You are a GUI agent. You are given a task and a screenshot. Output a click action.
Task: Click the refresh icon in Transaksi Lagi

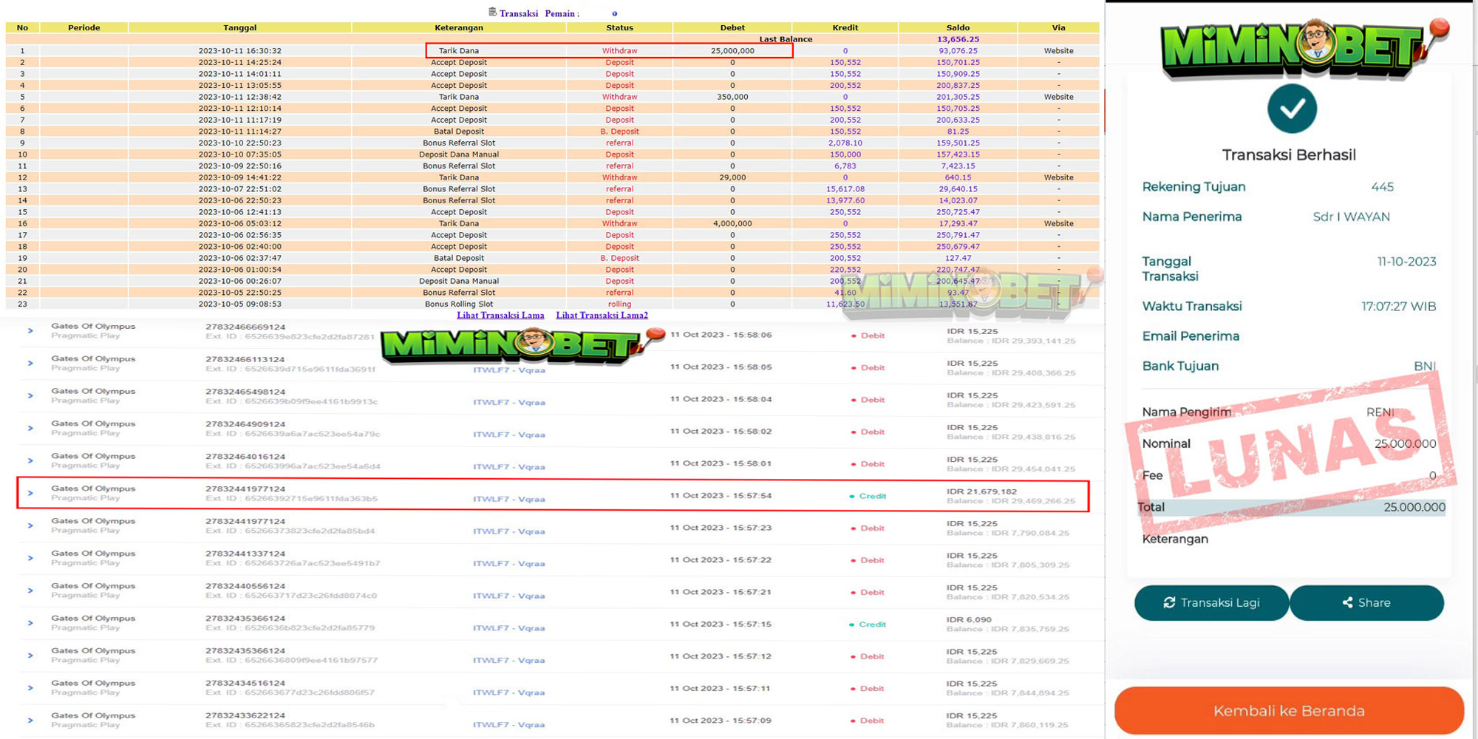[x=1169, y=603]
